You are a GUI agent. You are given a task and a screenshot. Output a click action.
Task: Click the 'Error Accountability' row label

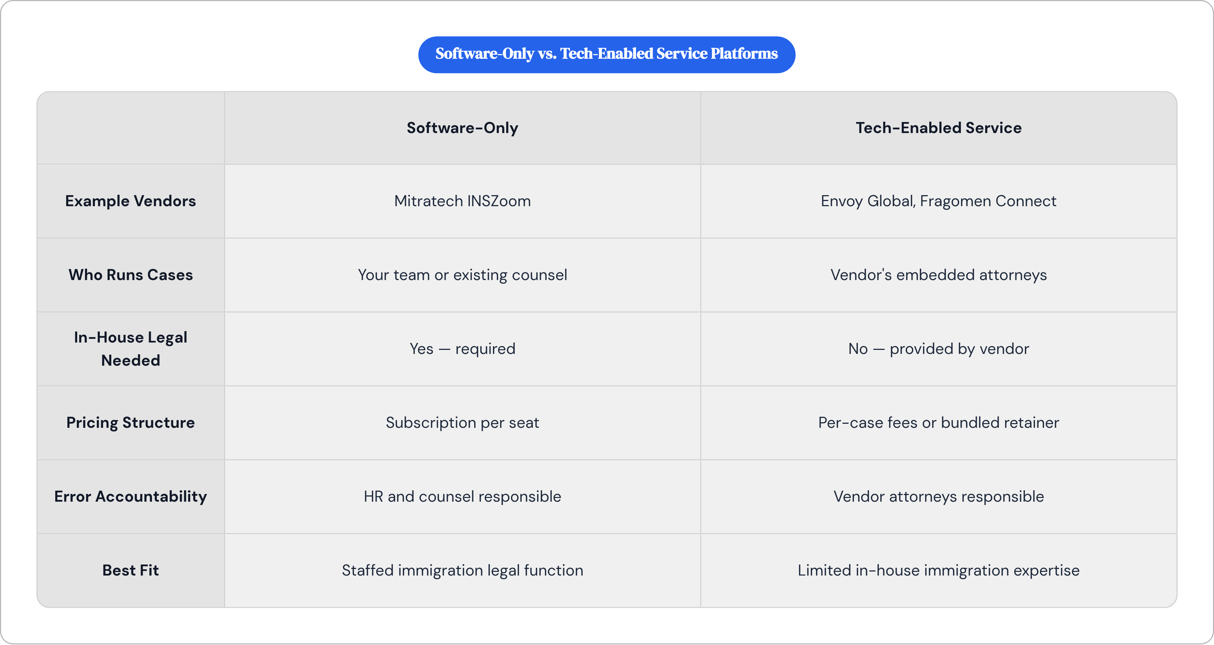point(131,497)
